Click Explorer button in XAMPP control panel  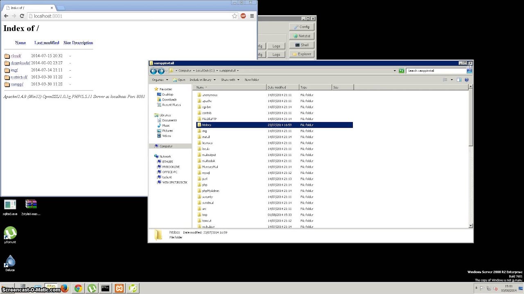point(302,54)
